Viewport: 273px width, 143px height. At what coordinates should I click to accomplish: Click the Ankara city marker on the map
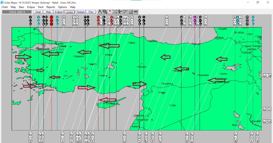click(104, 54)
